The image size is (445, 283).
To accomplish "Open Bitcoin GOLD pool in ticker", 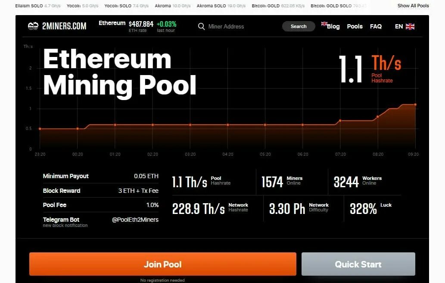I will tap(278, 6).
